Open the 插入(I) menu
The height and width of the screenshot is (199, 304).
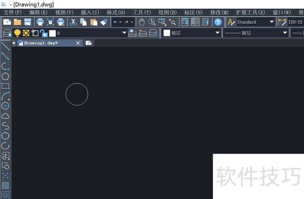click(90, 13)
